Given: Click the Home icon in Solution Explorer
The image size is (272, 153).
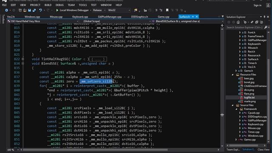Looking at the screenshot, I should pyautogui.click(x=238, y=22).
